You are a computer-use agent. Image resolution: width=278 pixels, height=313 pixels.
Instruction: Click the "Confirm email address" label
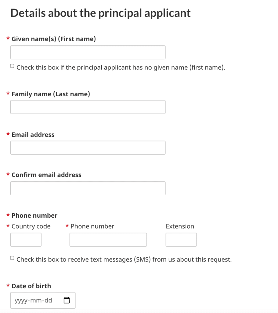[x=46, y=175]
